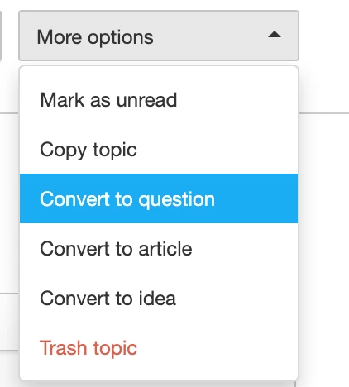
Task: Mark this topic as unread
Action: tap(159, 100)
